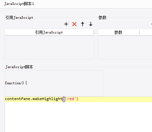Click the closing parenthesis after 'red'
The width and height of the screenshot is (152, 132).
coord(77,99)
